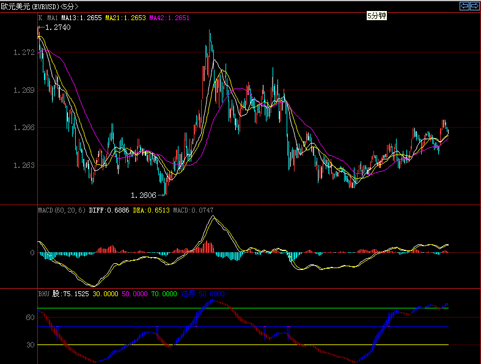Select the yellow MA21:1.2653 label

pyautogui.click(x=125, y=18)
